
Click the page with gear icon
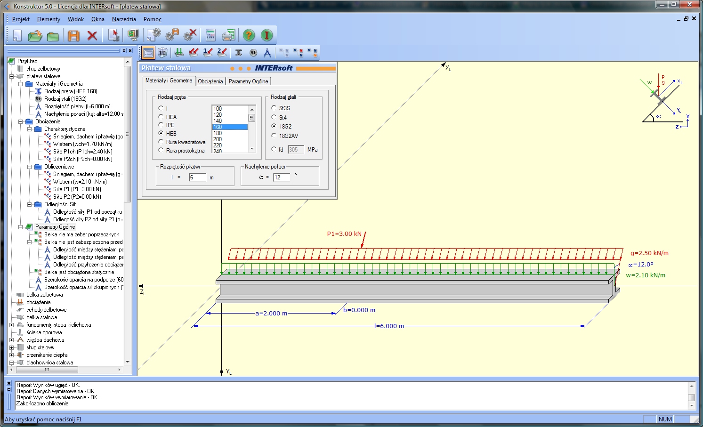[x=154, y=35]
